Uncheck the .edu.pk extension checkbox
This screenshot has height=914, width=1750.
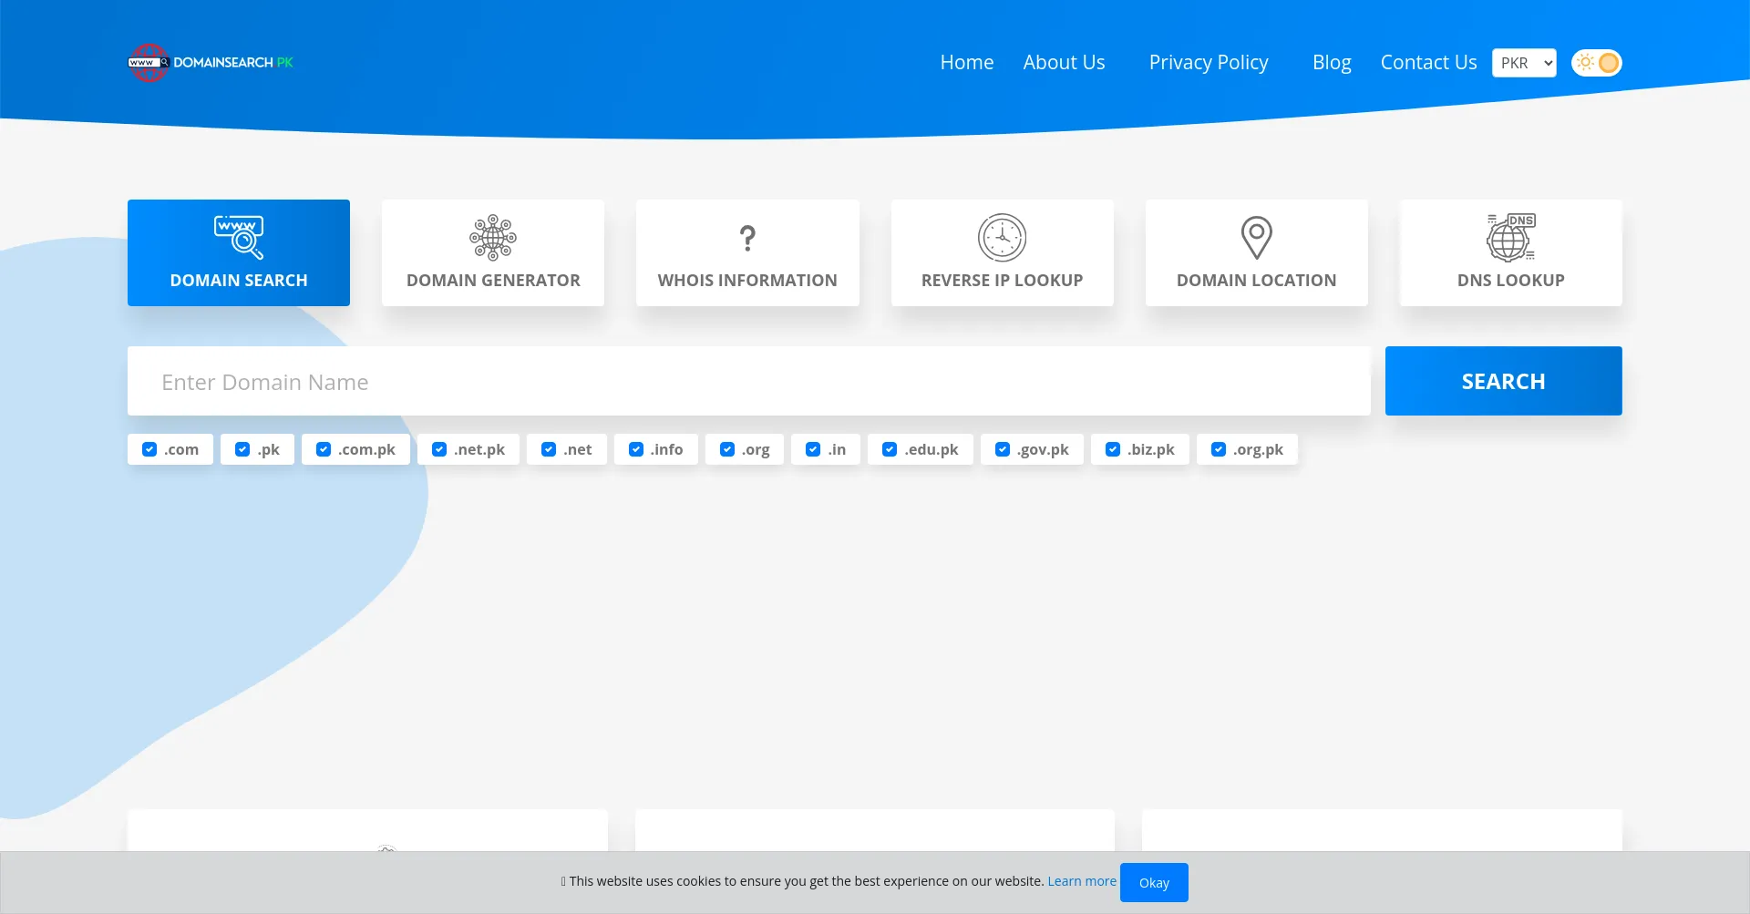coord(890,449)
